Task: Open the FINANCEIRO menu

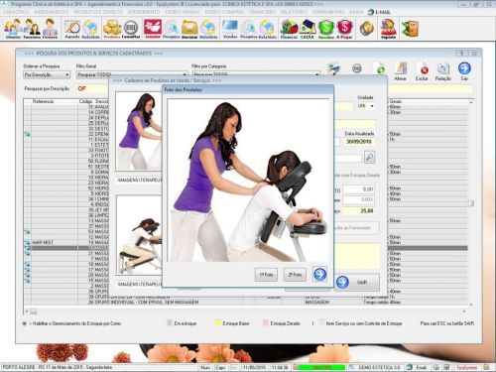Action: pos(262,12)
